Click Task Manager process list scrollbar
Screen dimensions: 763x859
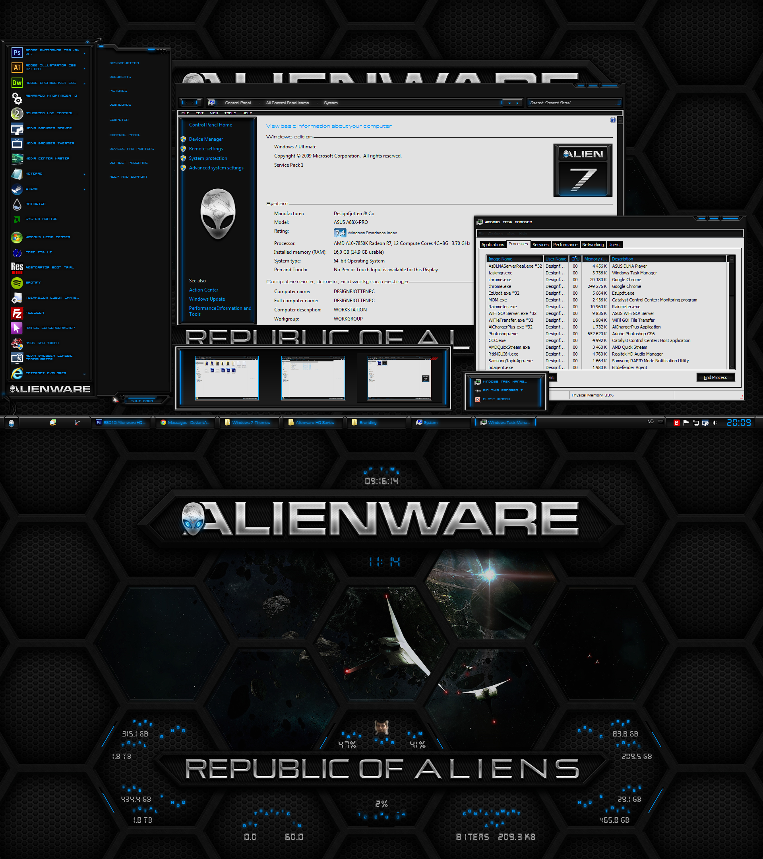click(x=732, y=313)
